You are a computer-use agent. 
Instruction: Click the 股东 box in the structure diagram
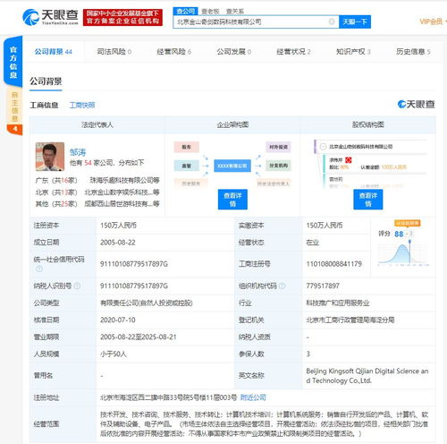coord(187,147)
